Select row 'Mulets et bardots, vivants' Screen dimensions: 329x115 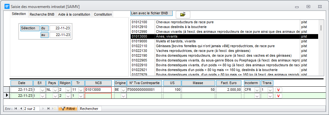pyautogui.click(x=224, y=41)
